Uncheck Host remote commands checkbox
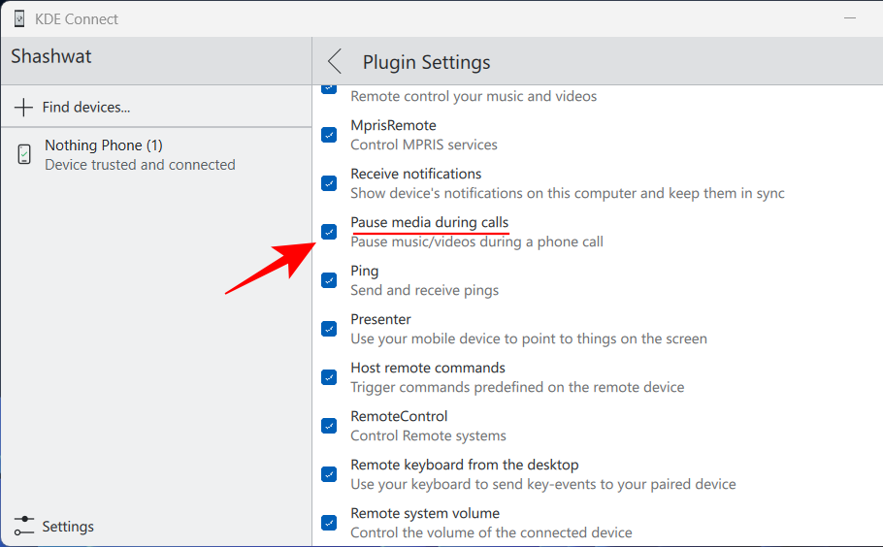The image size is (883, 547). tap(329, 377)
